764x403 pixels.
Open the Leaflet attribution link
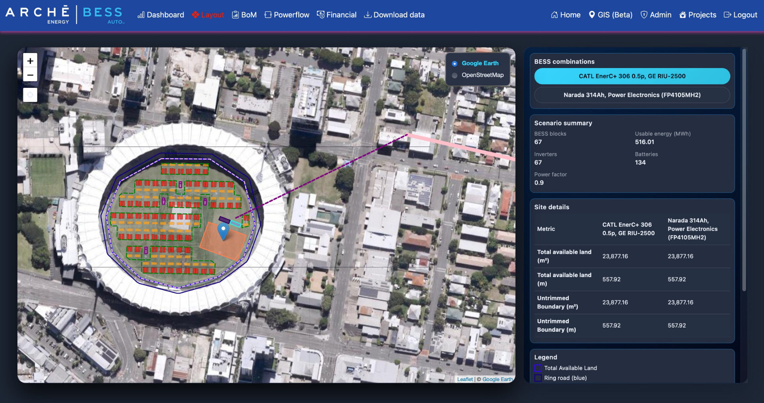pyautogui.click(x=465, y=379)
